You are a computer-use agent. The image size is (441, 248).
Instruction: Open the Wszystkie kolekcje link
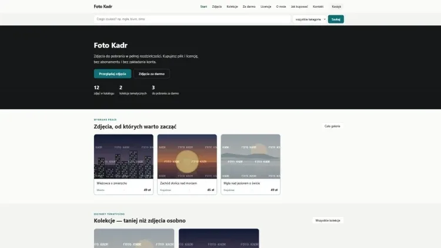click(328, 220)
